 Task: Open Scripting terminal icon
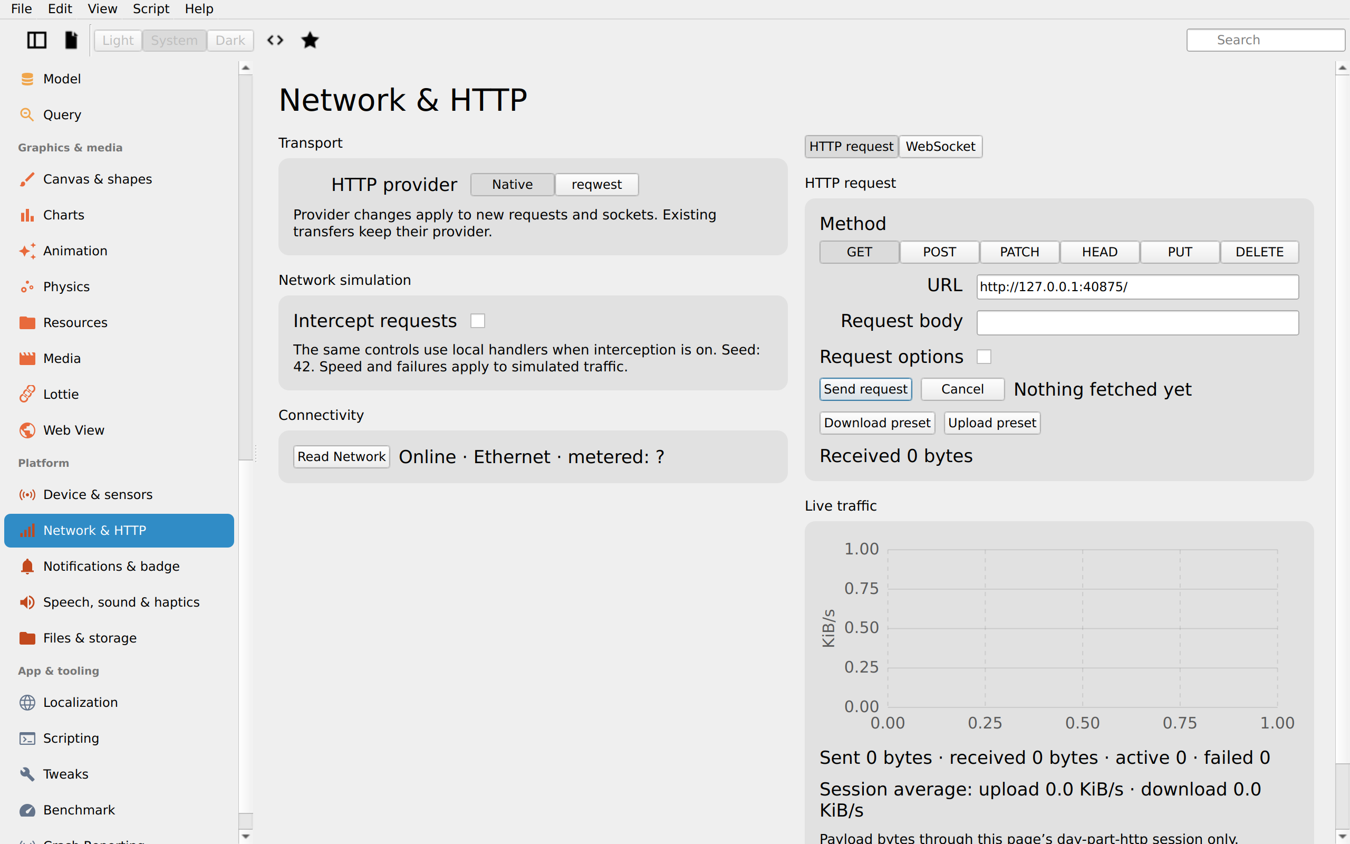point(27,738)
